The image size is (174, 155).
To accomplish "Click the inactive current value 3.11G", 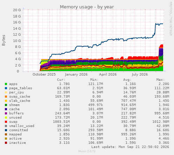I will pos(64,143).
